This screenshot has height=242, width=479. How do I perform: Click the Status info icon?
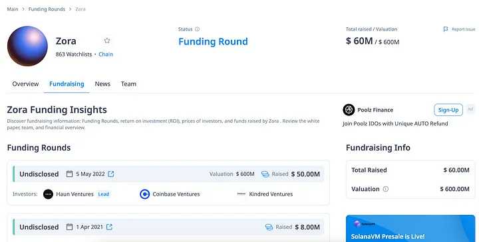click(x=198, y=29)
